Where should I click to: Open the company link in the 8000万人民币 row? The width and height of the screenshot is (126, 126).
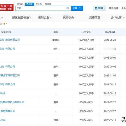click(8, 49)
